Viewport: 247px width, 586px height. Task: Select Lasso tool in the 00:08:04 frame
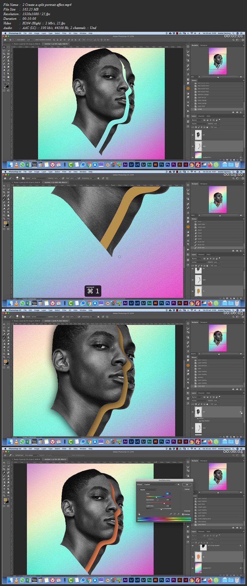click(4, 466)
